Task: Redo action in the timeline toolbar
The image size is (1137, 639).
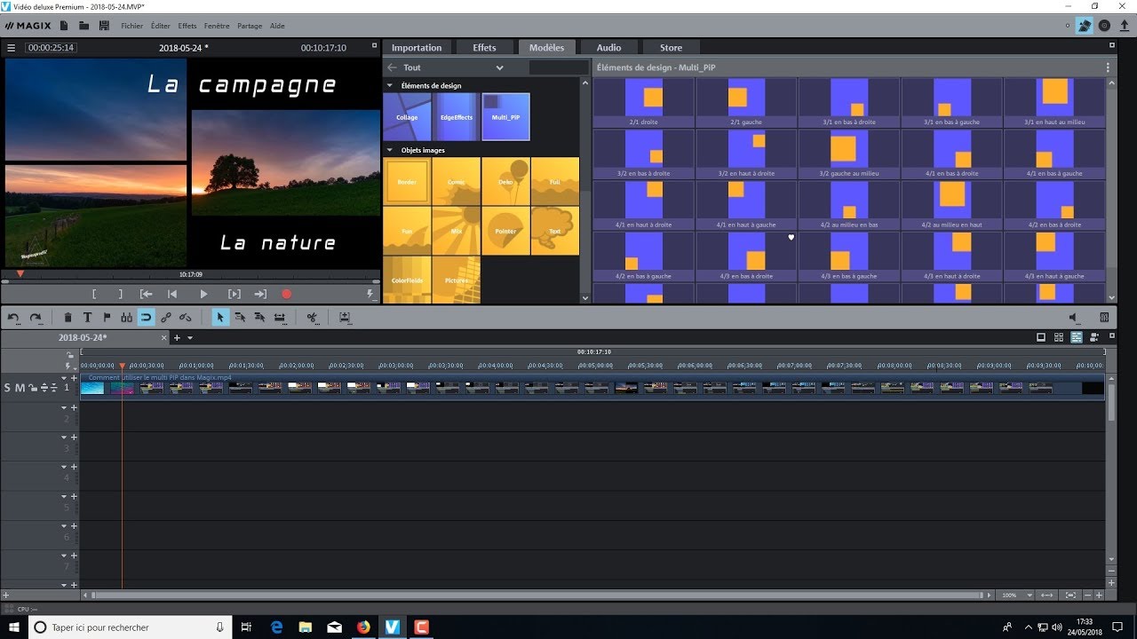Action: [36, 317]
